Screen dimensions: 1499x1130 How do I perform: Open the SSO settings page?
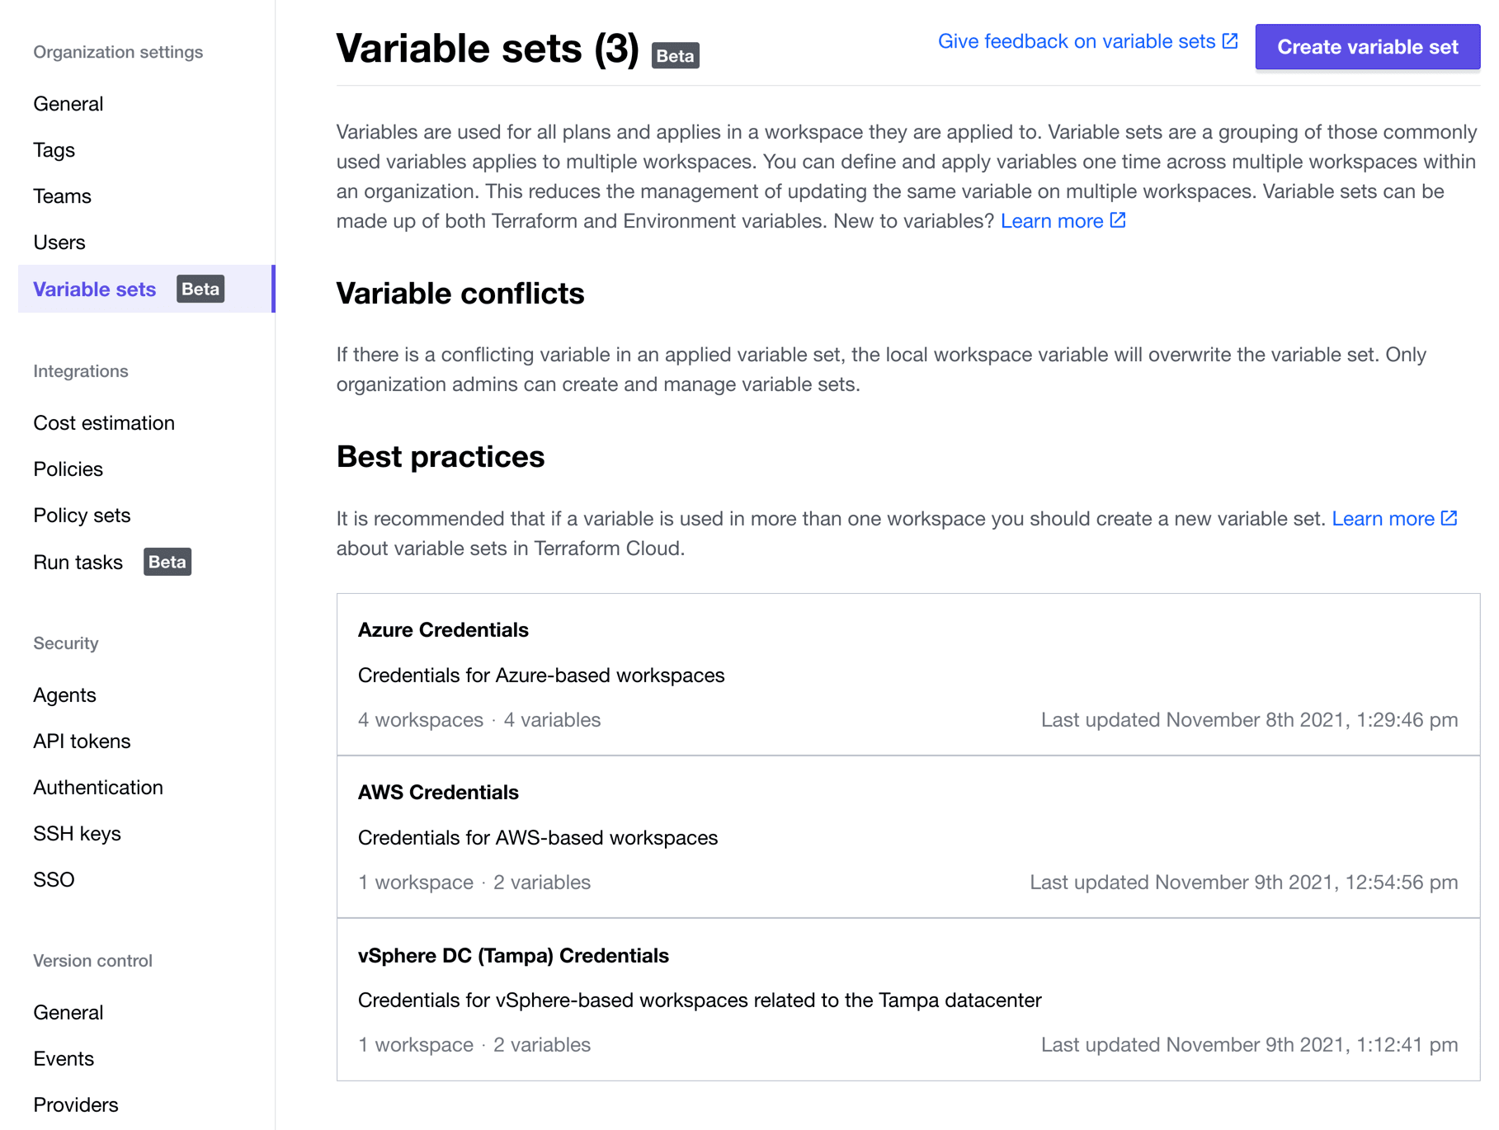54,880
